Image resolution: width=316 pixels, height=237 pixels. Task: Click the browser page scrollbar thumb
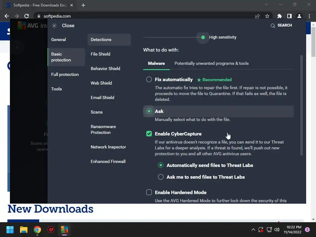coord(313,41)
